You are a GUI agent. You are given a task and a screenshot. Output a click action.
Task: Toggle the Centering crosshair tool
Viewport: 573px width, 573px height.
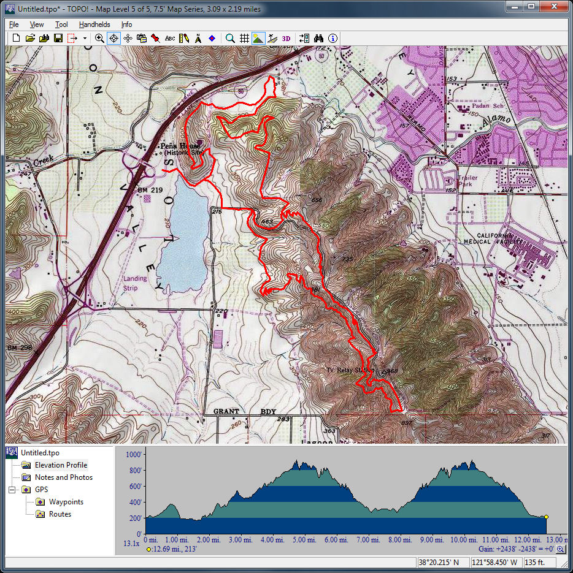pos(113,38)
